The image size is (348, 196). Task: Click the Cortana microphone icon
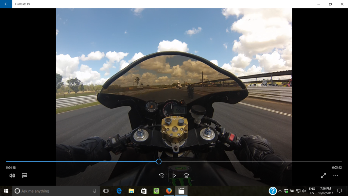tap(94, 191)
